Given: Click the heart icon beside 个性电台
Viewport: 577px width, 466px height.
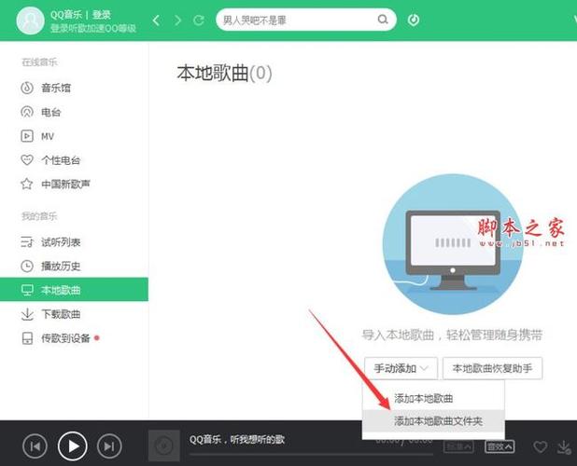Looking at the screenshot, I should click(27, 160).
